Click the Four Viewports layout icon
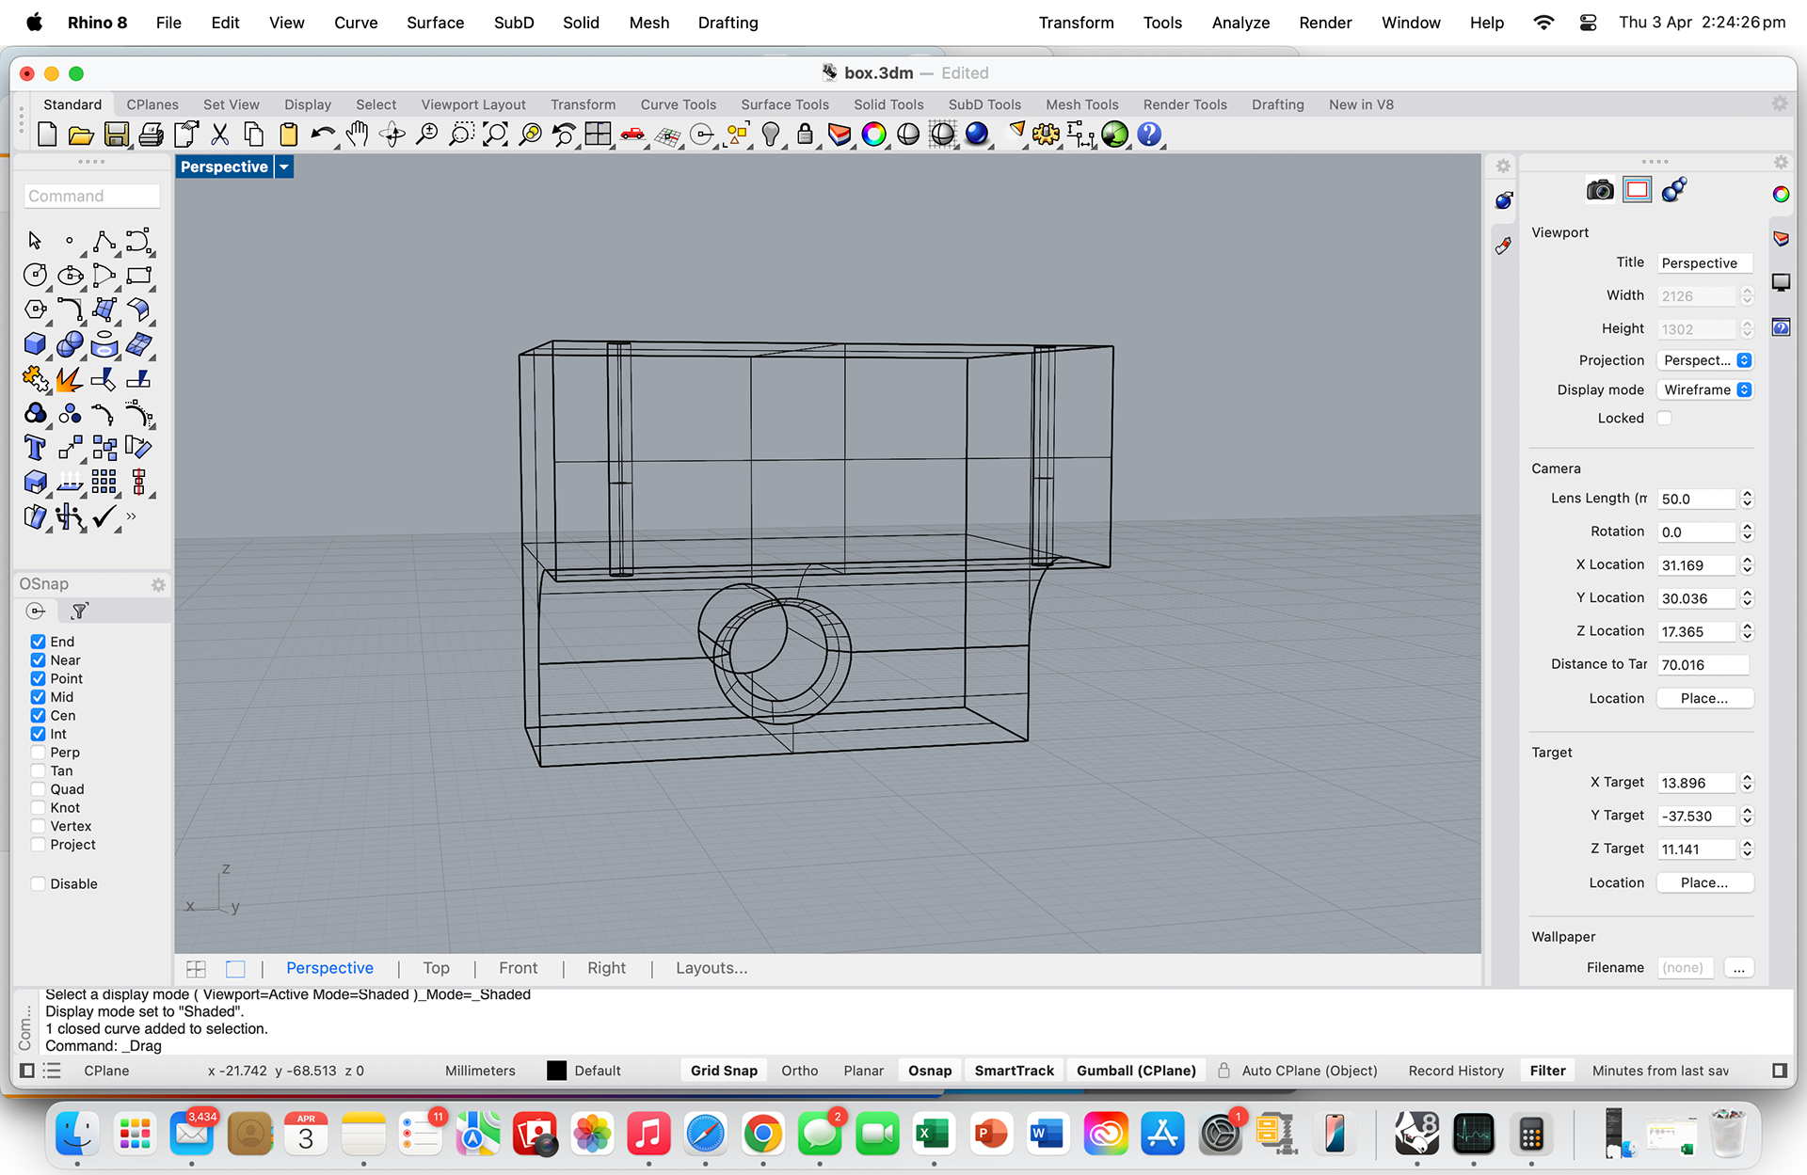Screen dimensions: 1807x1175 (599, 135)
